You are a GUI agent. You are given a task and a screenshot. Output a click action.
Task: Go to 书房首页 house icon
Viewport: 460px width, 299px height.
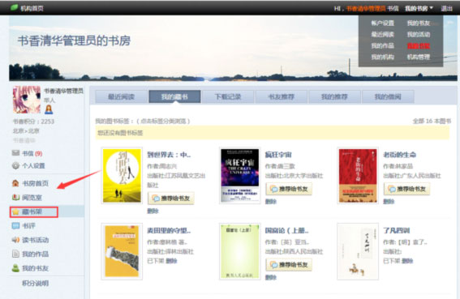(x=15, y=183)
